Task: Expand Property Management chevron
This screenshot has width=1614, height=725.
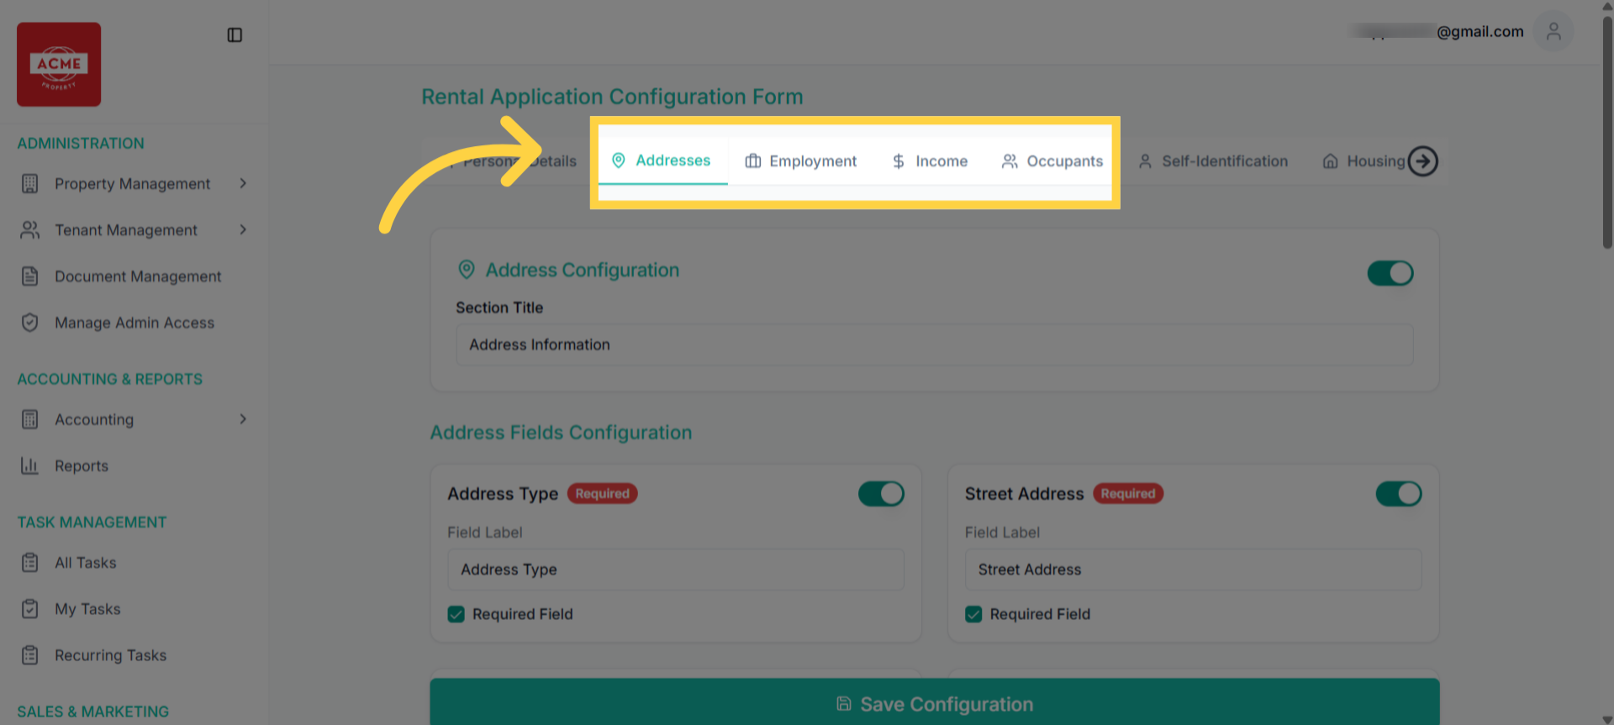Action: point(243,183)
